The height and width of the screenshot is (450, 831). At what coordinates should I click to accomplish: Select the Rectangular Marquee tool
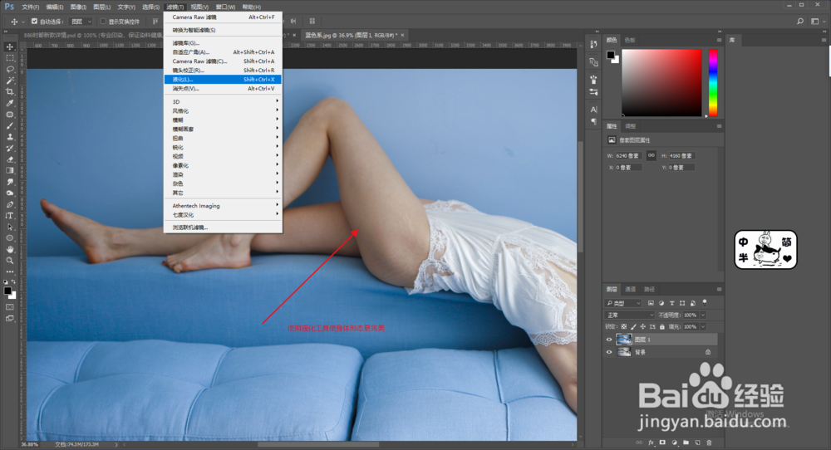click(9, 58)
